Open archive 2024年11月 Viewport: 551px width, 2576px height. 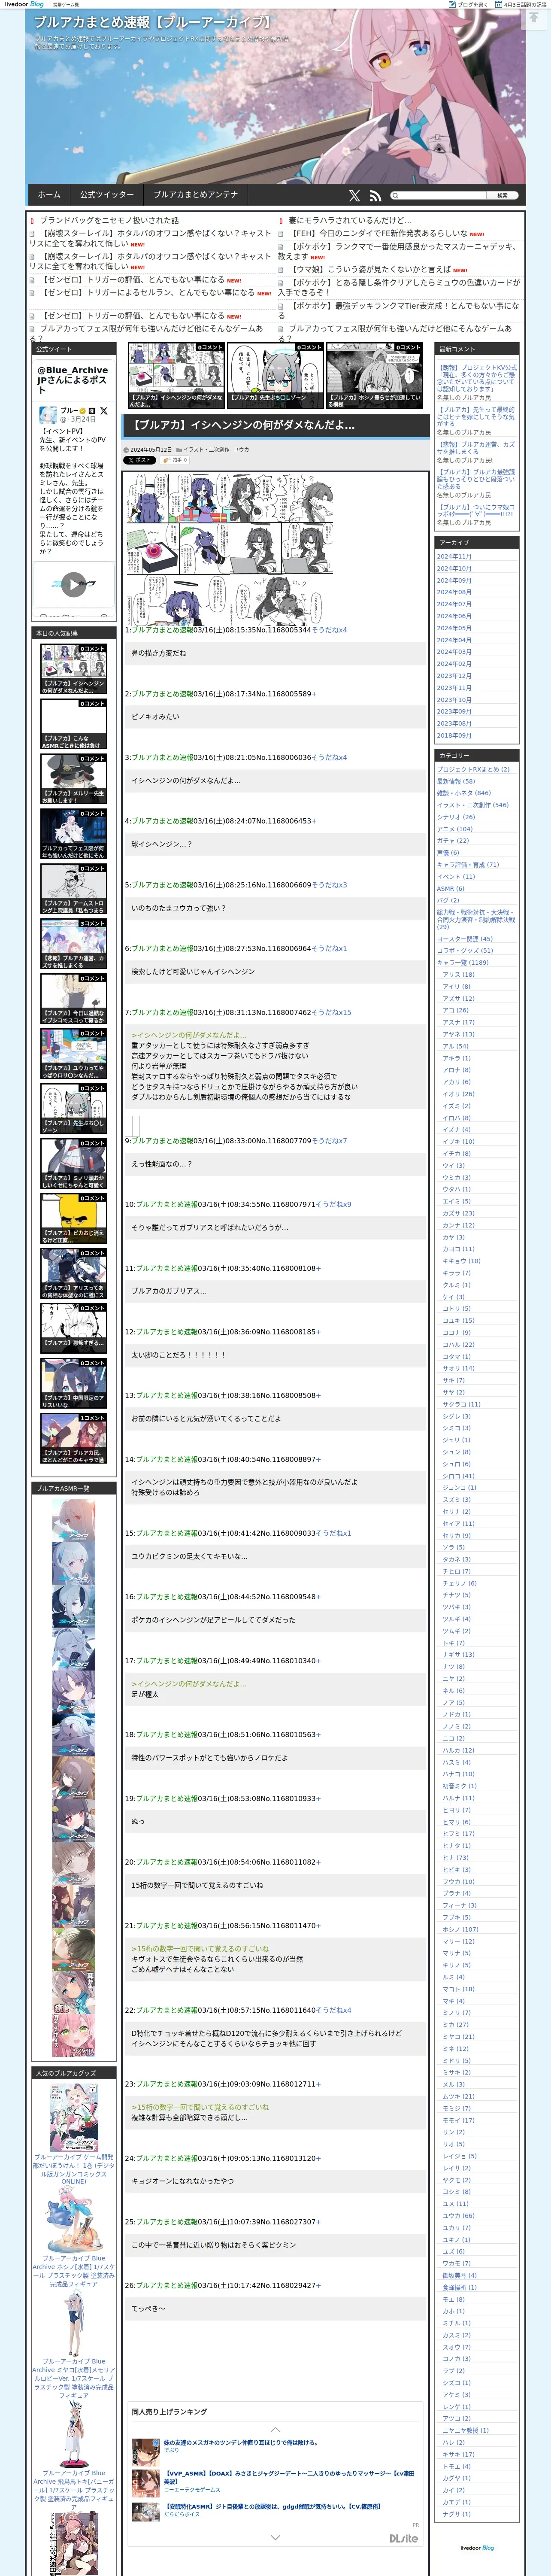coord(454,557)
